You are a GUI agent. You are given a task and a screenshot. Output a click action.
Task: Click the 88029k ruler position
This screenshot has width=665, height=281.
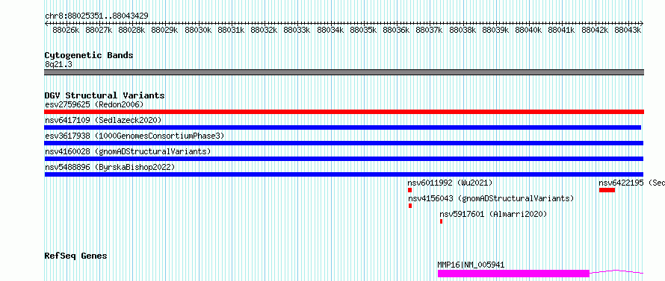coord(165,30)
